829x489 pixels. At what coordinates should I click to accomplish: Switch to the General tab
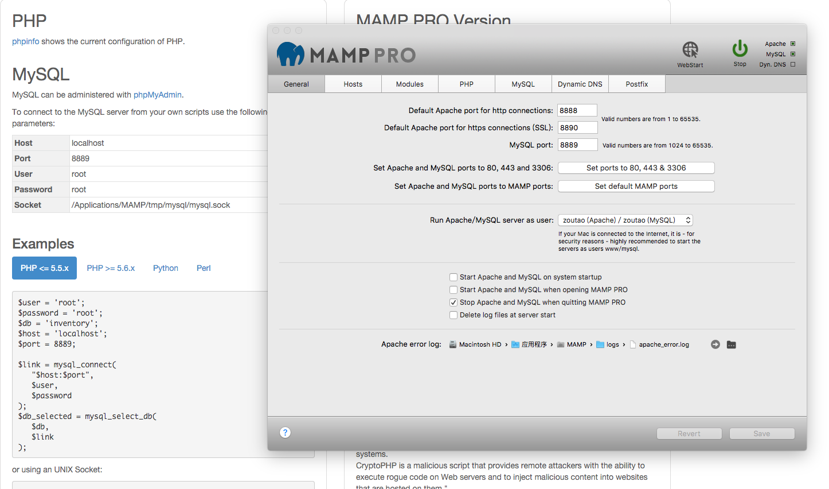296,84
